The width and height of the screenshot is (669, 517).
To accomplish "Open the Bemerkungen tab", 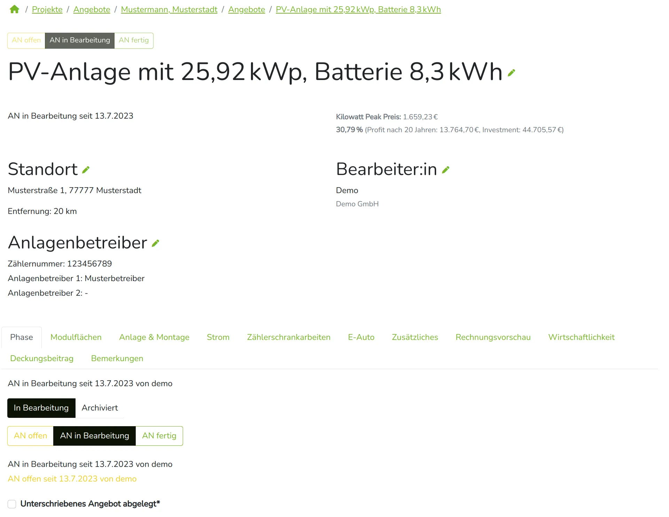I will (117, 358).
